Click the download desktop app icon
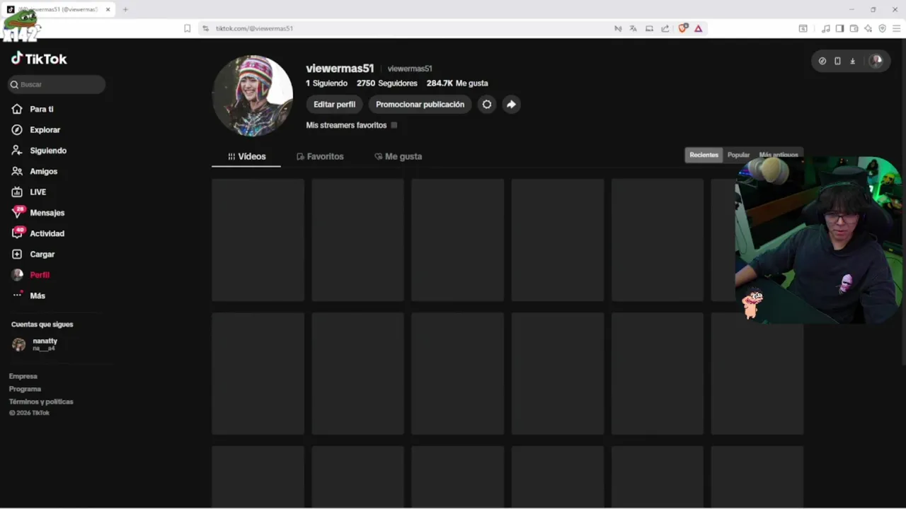Viewport: 906px width, 509px height. tap(852, 61)
